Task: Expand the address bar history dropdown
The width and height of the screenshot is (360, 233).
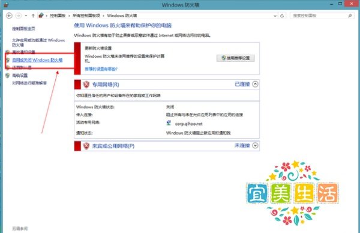Action: coord(275,16)
